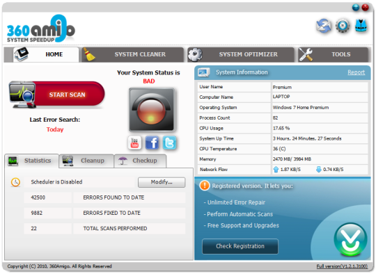Image resolution: width=376 pixels, height=274 pixels.
Task: Click the red system status light
Action: pyautogui.click(x=152, y=110)
